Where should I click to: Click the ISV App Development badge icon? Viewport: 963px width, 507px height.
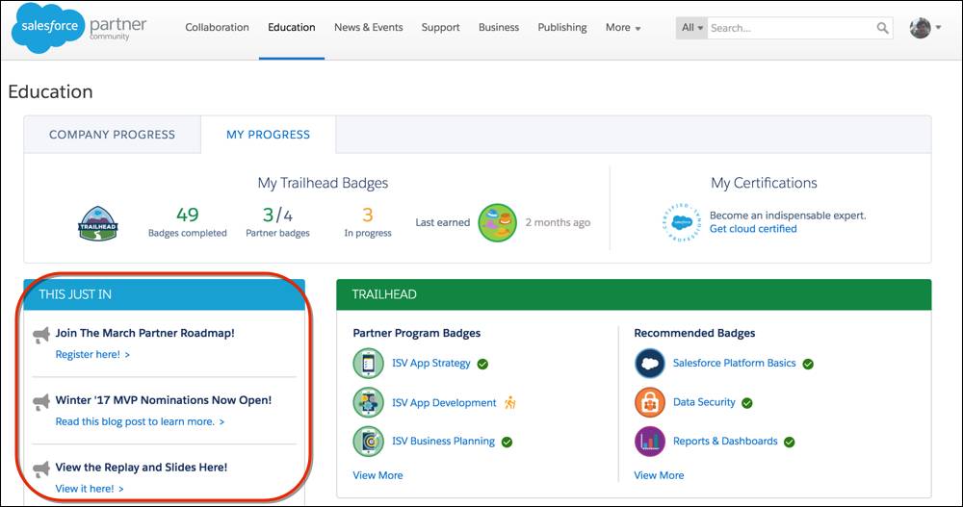pyautogui.click(x=369, y=403)
